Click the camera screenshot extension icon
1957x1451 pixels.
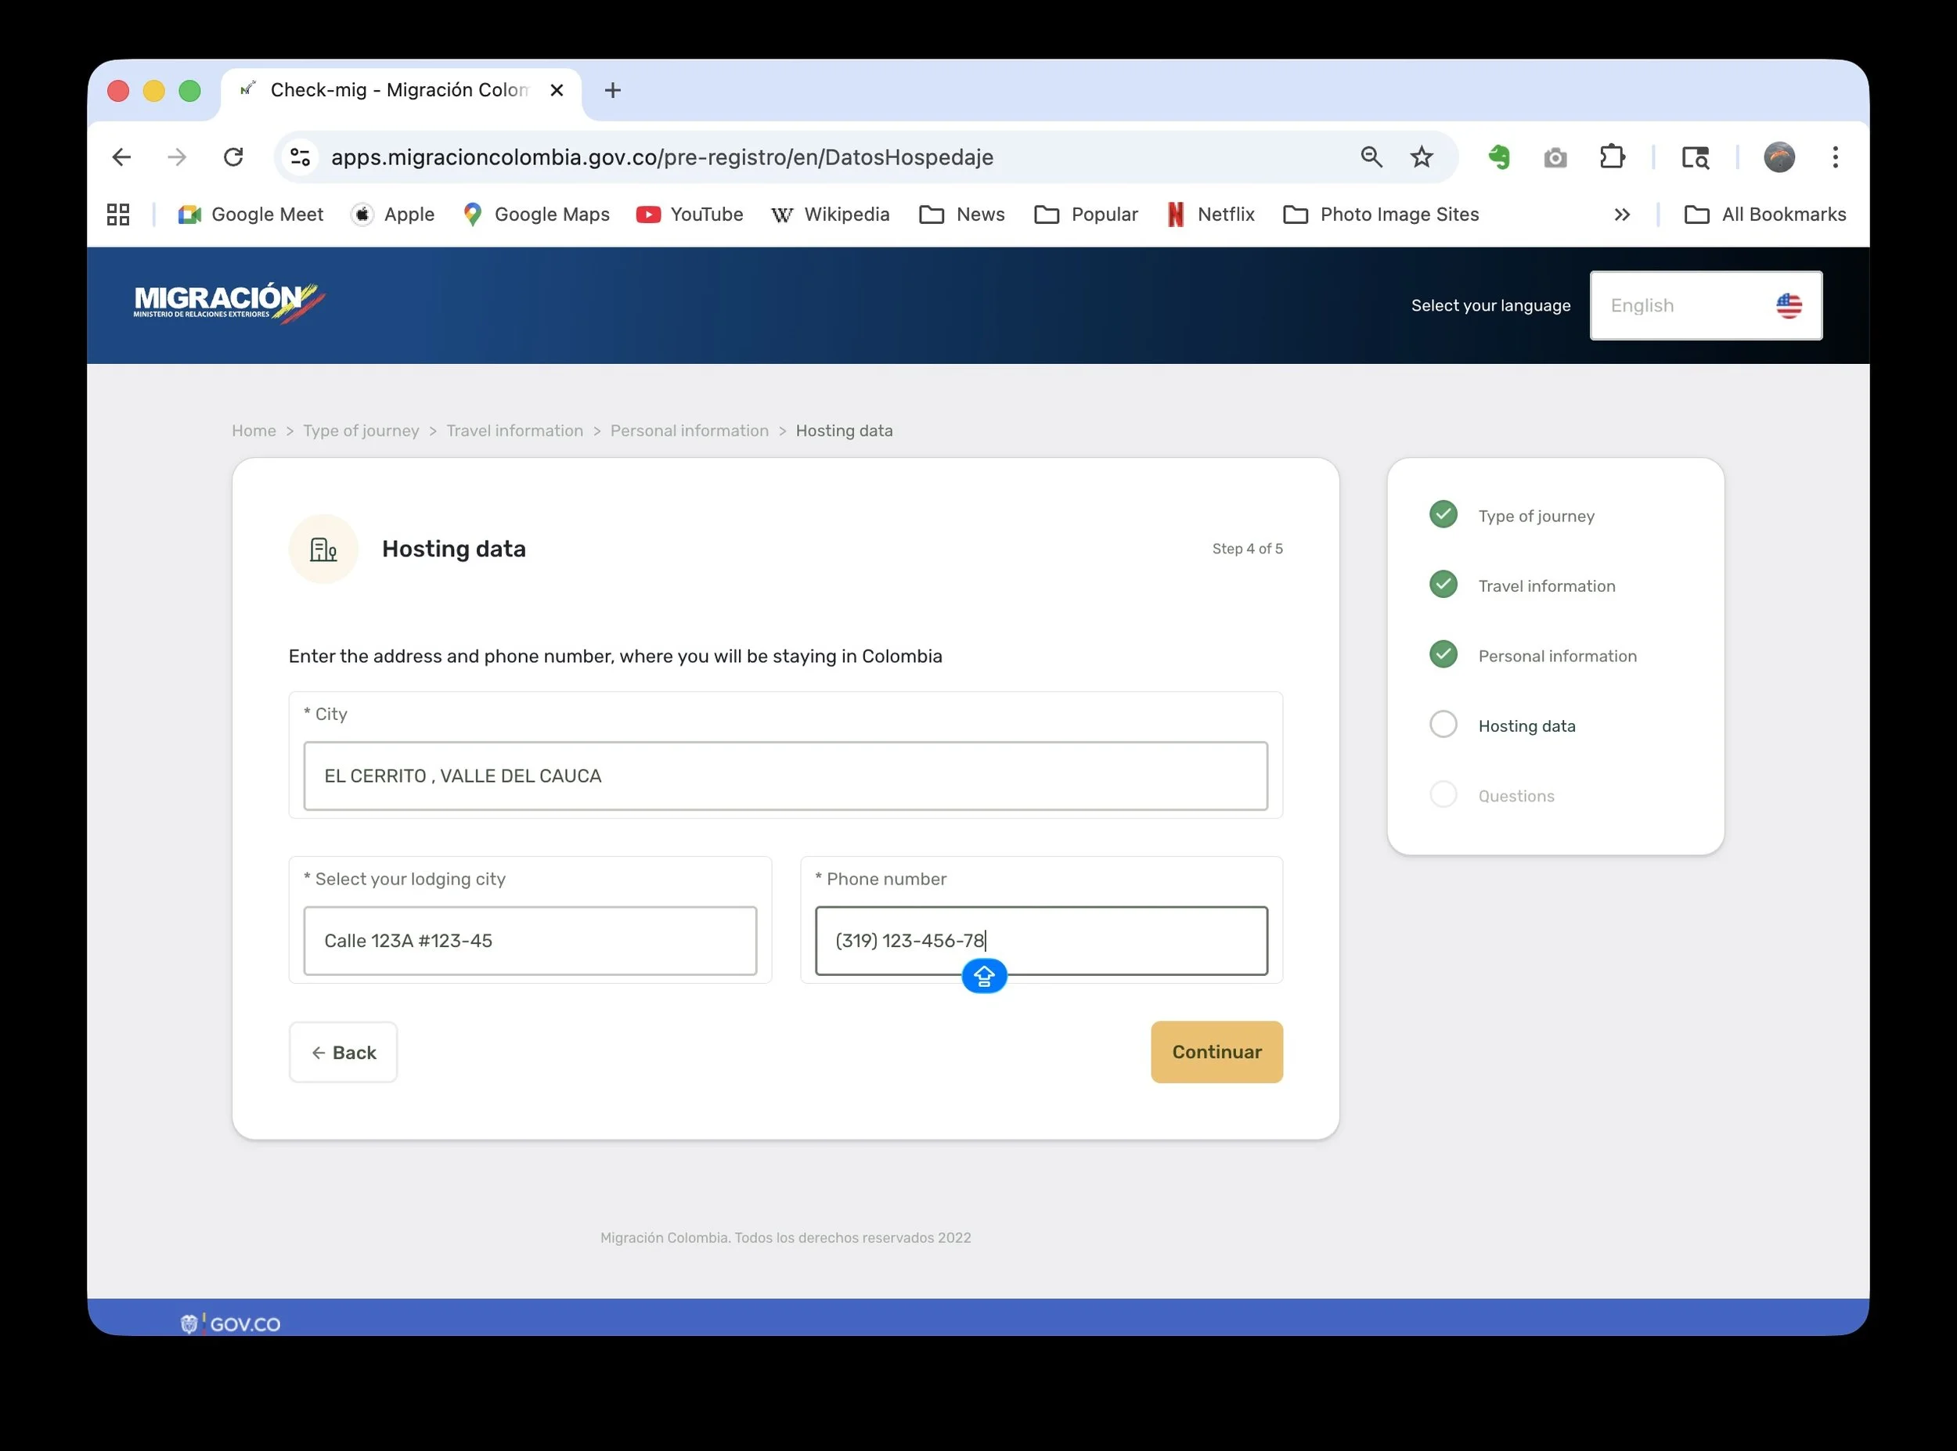click(x=1555, y=157)
